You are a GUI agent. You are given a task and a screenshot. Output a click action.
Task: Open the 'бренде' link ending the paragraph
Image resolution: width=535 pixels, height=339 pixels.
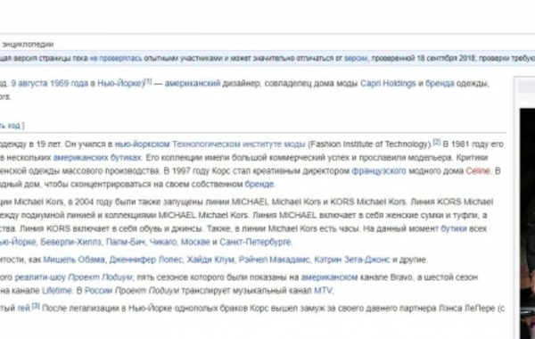[259, 185]
